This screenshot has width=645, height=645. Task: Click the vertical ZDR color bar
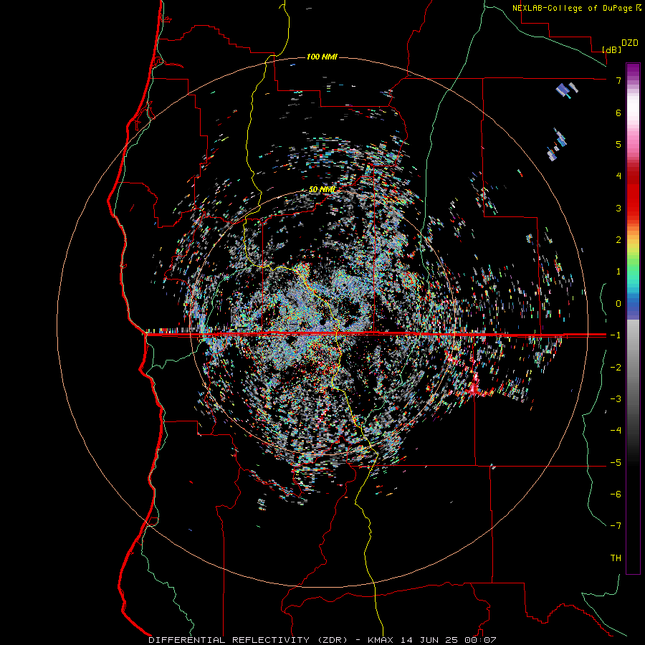pyautogui.click(x=633, y=319)
